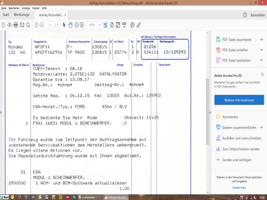This screenshot has height=200, width=267.
Task: Open the Bearbeiten menu
Action: click(14, 8)
